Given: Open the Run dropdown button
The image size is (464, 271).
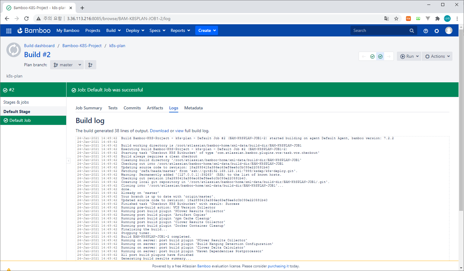Looking at the screenshot, I should 409,56.
